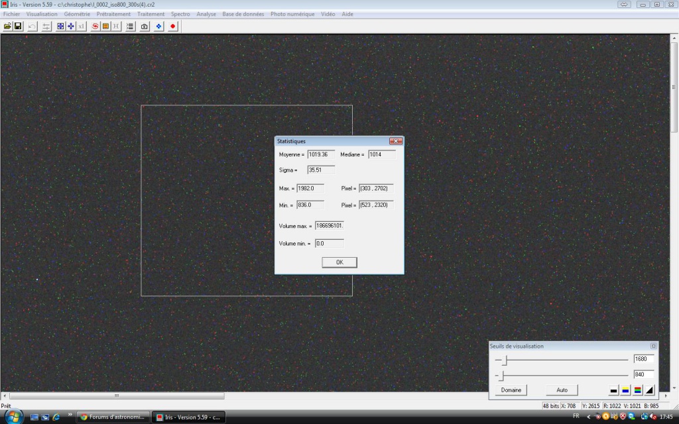Show hidden tray icons arrow
Image resolution: width=679 pixels, height=424 pixels.
tap(589, 417)
